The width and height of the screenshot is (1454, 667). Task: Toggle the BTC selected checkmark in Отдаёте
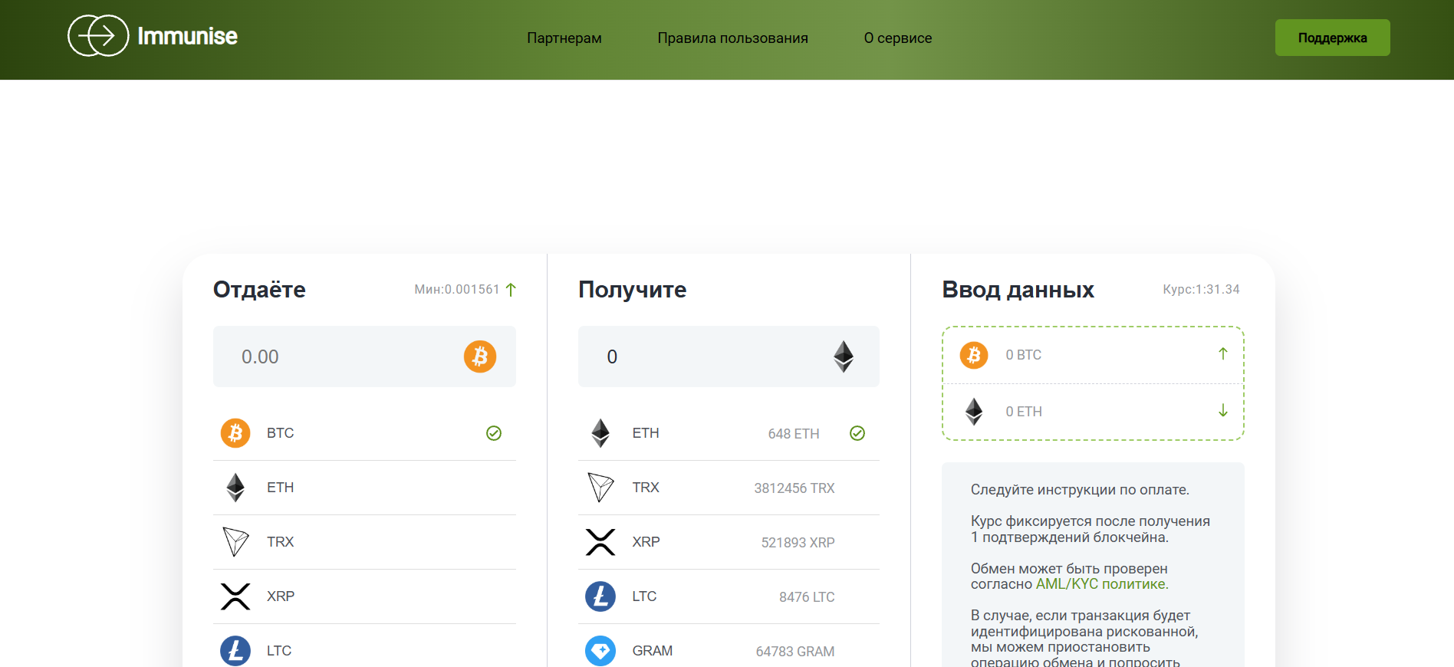pyautogui.click(x=494, y=433)
